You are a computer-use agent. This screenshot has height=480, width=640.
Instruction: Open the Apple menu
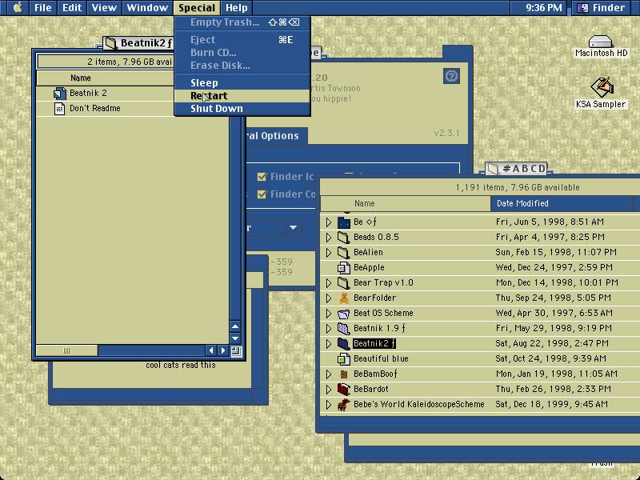point(18,8)
